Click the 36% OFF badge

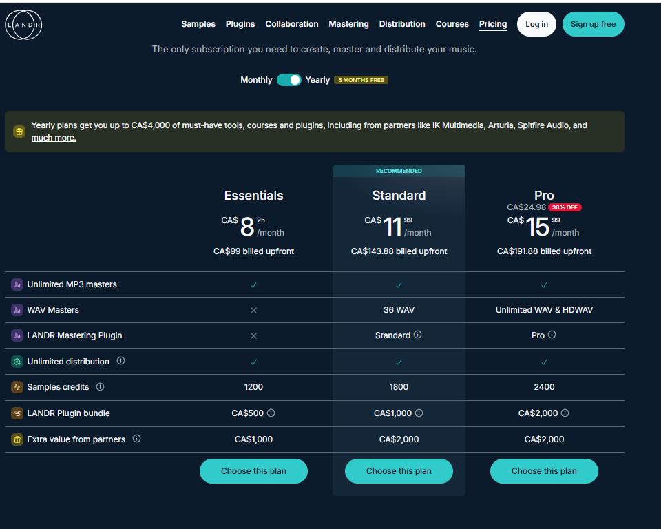(565, 207)
